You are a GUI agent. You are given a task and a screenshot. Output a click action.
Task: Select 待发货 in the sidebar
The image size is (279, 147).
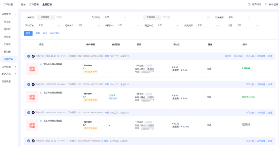point(7,22)
